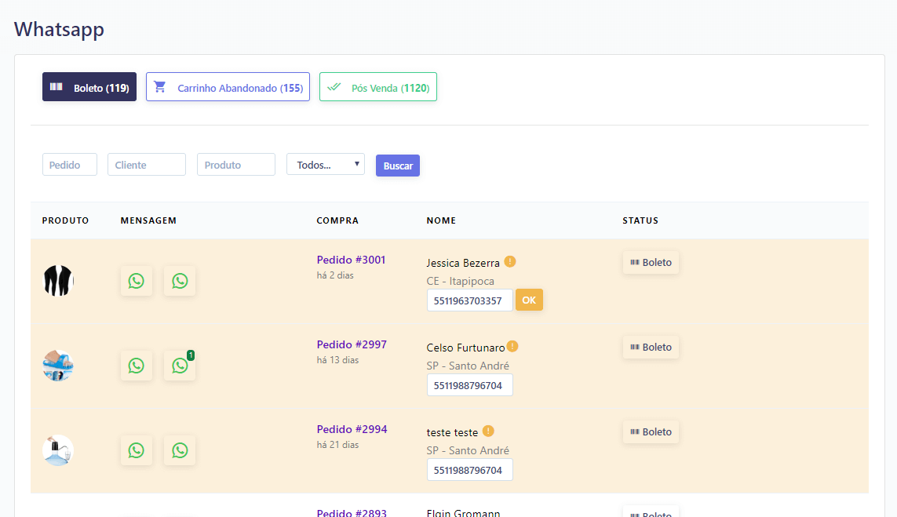Edit phone number field for teste teste
Image resolution: width=897 pixels, height=517 pixels.
[x=469, y=469]
